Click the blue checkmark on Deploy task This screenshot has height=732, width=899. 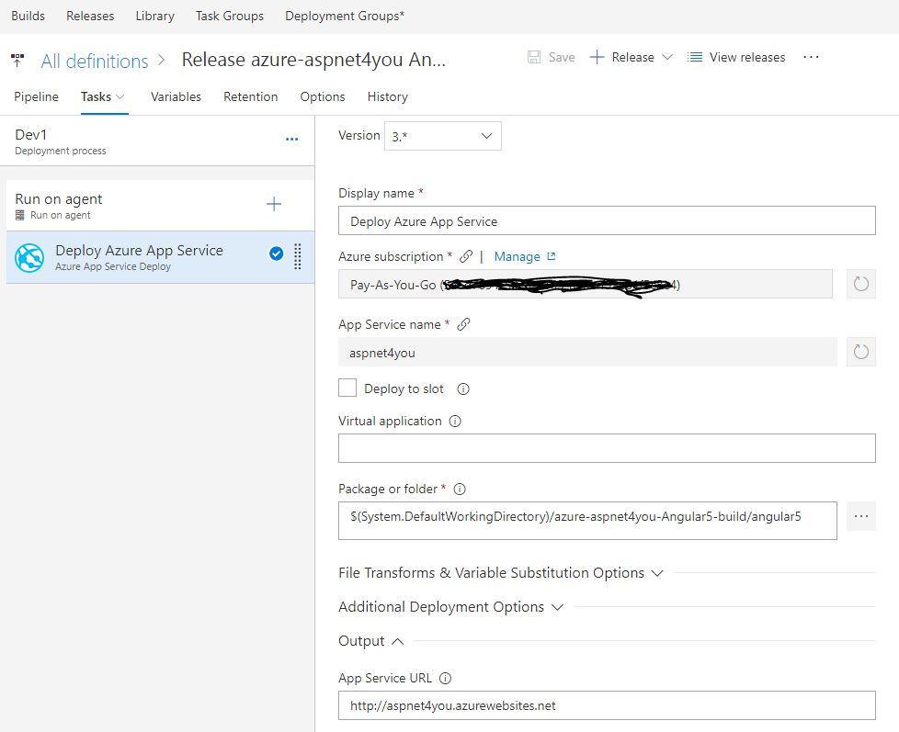(x=277, y=253)
